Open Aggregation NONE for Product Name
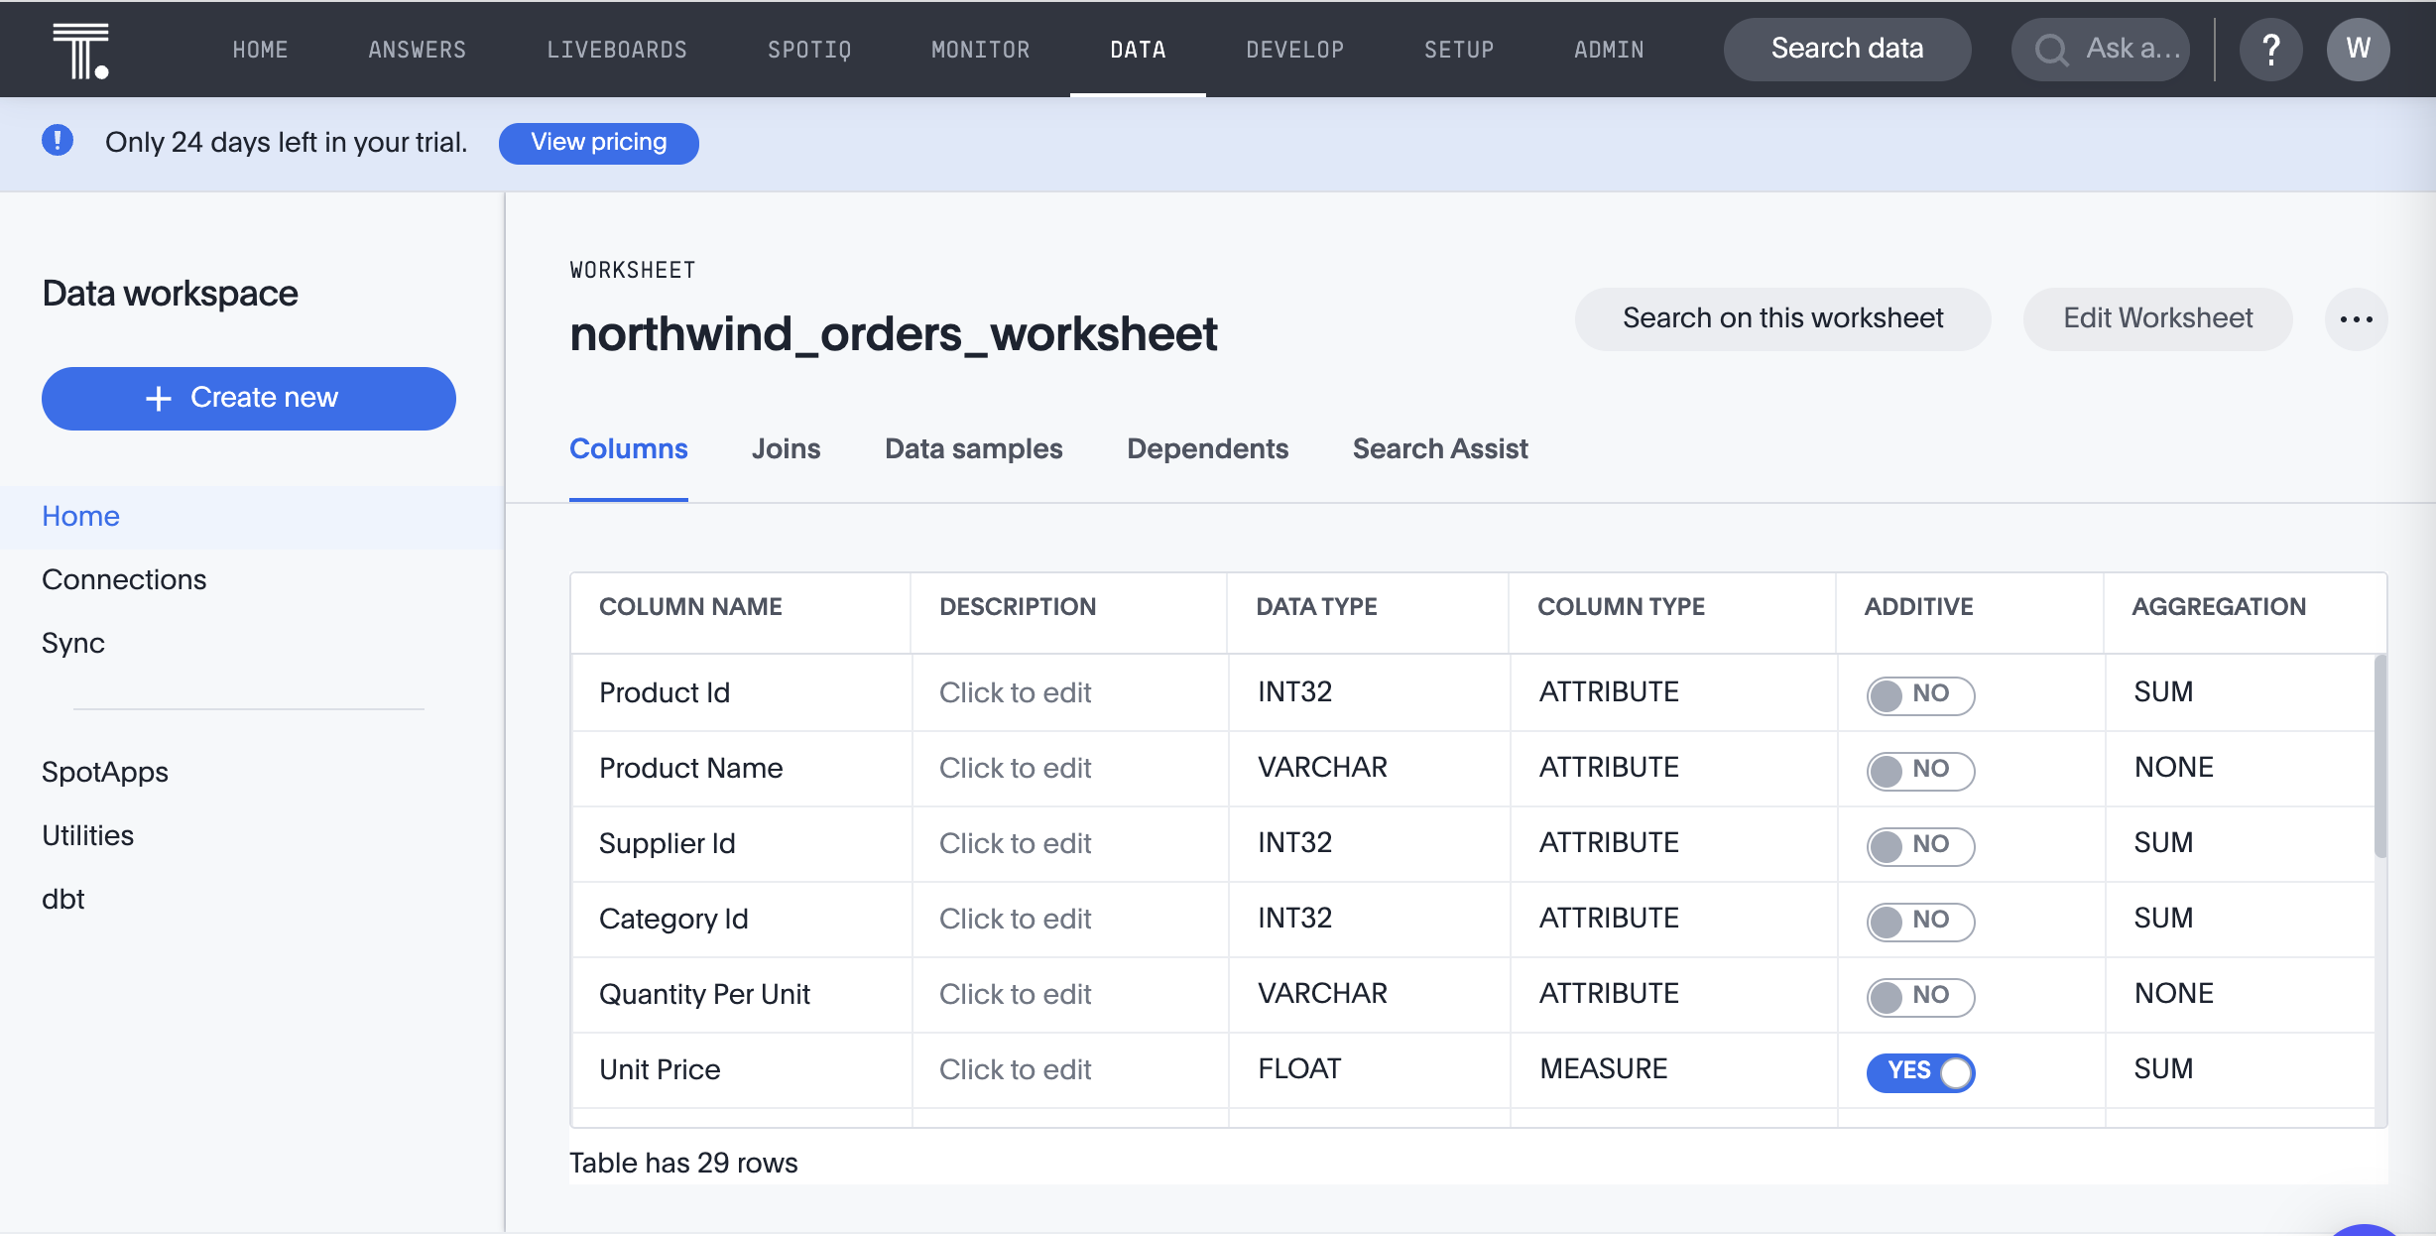 pos(2173,767)
